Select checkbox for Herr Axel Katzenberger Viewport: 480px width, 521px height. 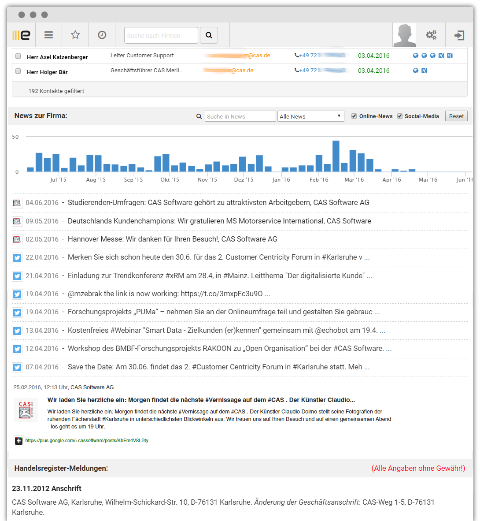[18, 56]
